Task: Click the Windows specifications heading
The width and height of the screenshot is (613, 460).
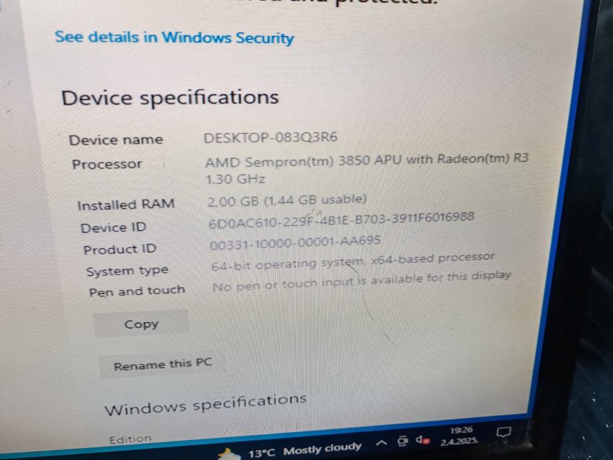Action: click(x=205, y=405)
